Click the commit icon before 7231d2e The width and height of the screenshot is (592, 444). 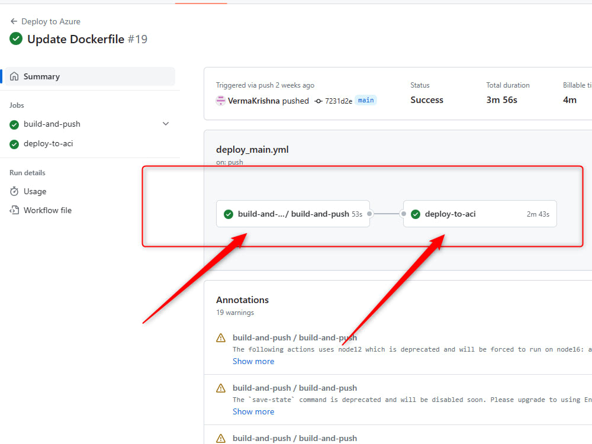[x=320, y=100]
